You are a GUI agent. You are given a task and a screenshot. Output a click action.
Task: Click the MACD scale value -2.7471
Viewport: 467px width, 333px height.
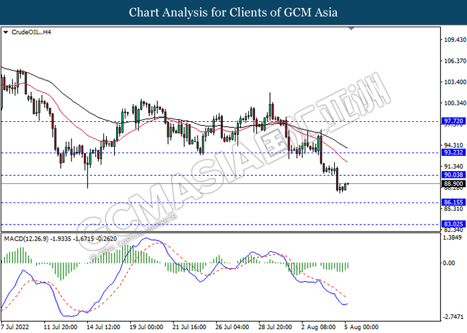(x=453, y=317)
